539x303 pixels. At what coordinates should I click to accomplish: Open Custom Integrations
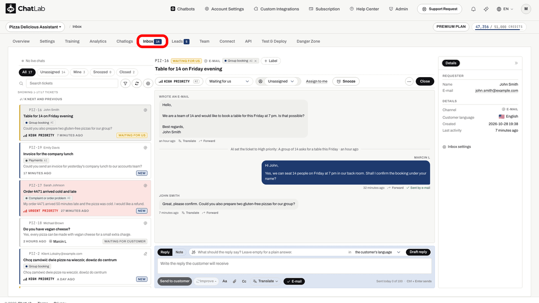(276, 9)
